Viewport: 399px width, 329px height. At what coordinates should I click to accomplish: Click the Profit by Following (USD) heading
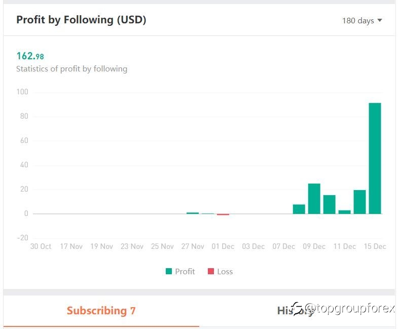pyautogui.click(x=81, y=20)
